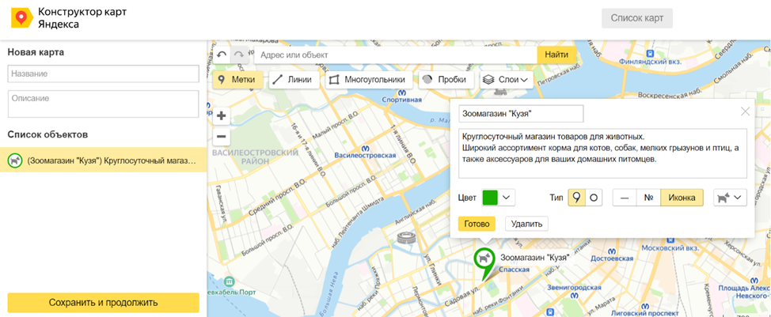
Task: Click Сохранить и продолжить button
Action: (103, 302)
